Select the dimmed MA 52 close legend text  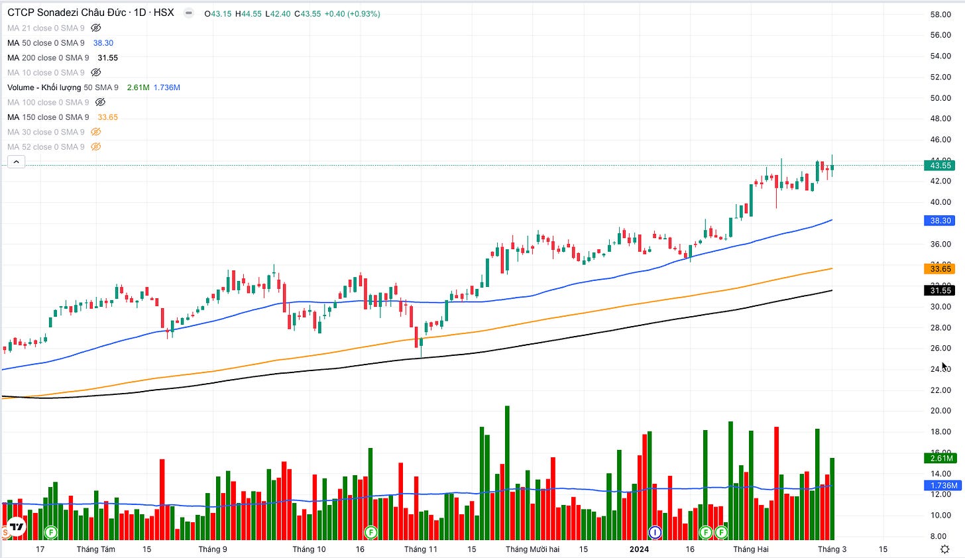tap(46, 146)
